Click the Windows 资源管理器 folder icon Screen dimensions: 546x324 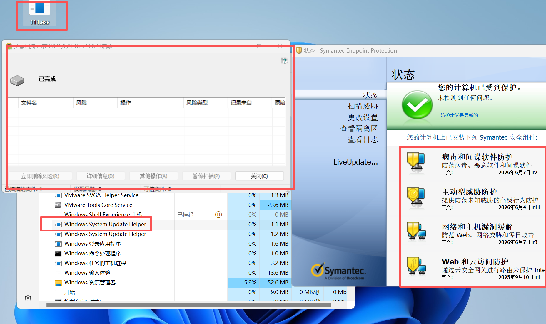click(x=58, y=283)
